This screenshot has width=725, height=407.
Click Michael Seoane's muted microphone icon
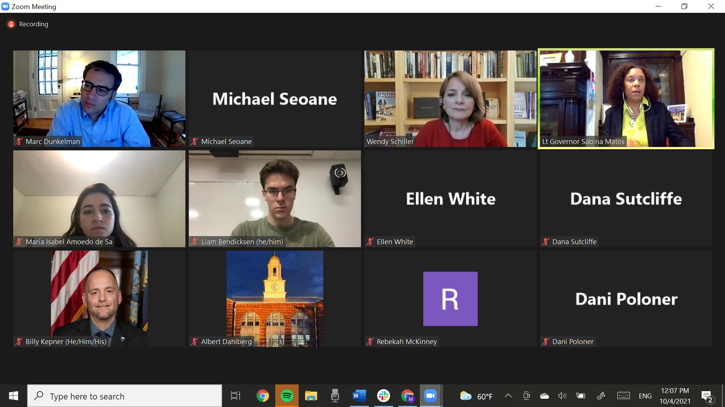pyautogui.click(x=194, y=142)
